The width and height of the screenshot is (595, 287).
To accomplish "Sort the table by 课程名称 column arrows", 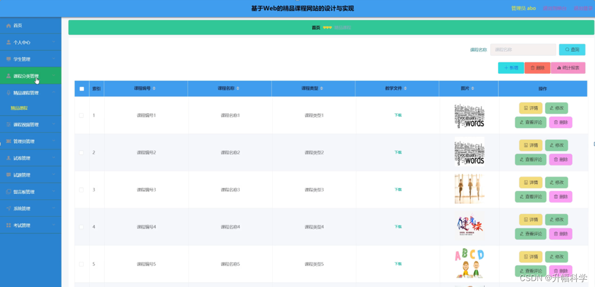I will point(238,88).
